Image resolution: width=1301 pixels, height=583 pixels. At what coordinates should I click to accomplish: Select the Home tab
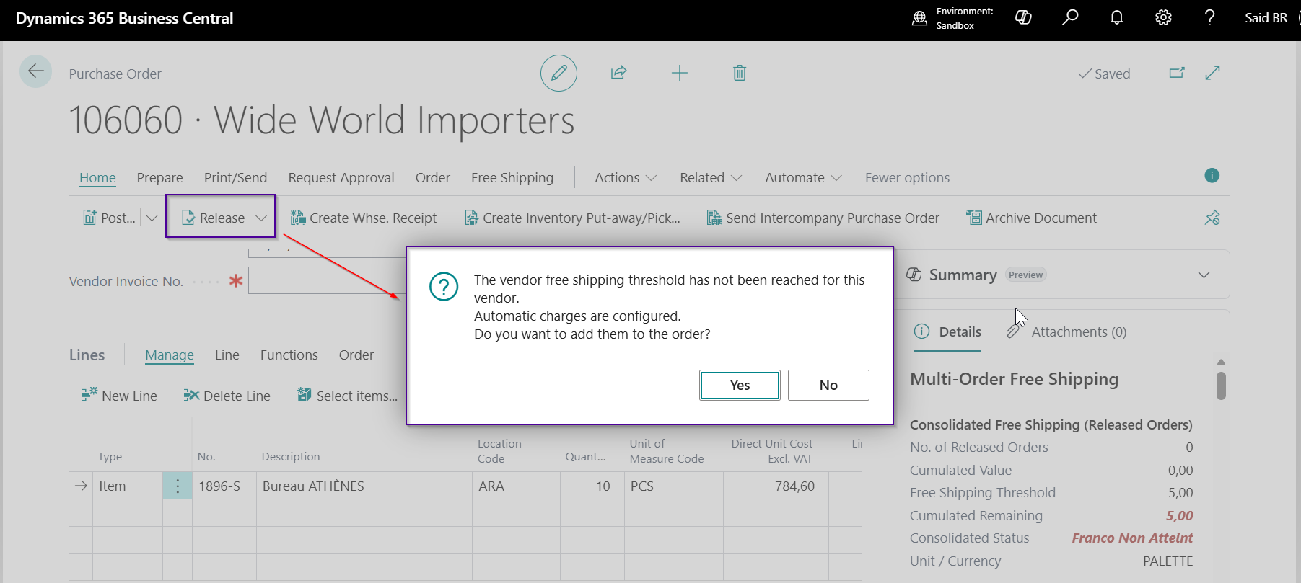pos(97,177)
